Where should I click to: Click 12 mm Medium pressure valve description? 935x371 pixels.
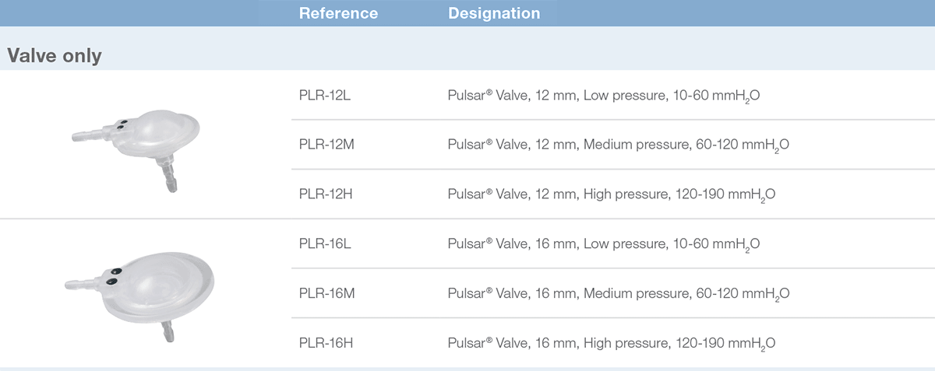click(619, 145)
